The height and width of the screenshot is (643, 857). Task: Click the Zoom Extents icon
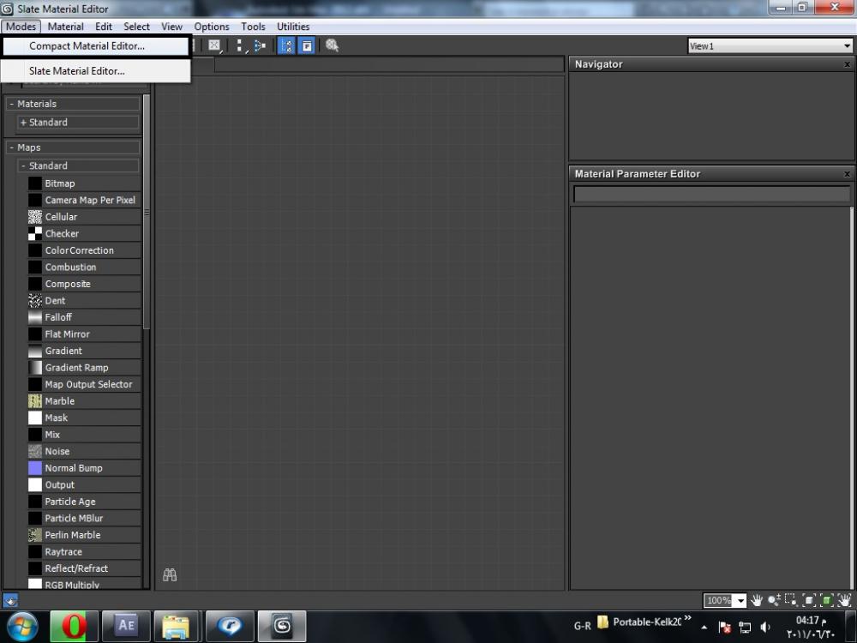809,600
